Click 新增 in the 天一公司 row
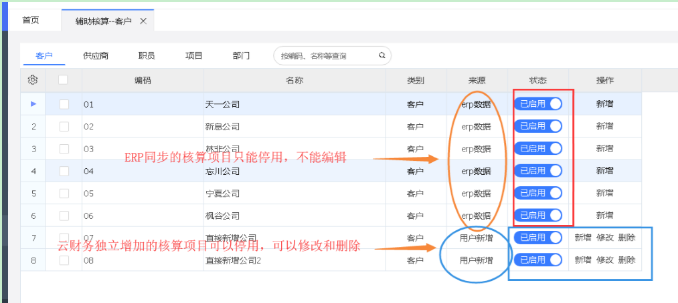Viewport: 678px width, 303px height. click(x=604, y=104)
